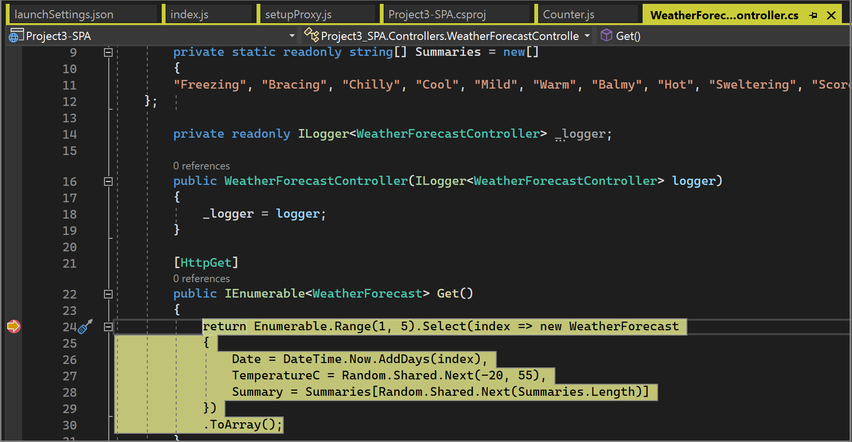Click line number 14 in the editor margin
Image resolution: width=852 pixels, height=442 pixels.
pyautogui.click(x=69, y=134)
